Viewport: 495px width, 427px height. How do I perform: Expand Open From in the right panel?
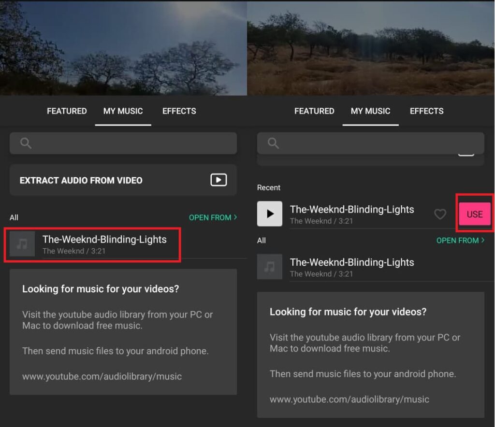[x=460, y=240]
